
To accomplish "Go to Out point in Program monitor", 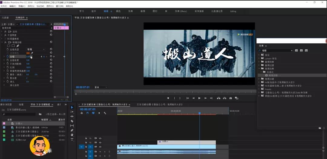I will click(211, 98).
